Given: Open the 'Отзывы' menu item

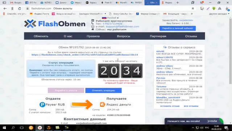Looking at the screenshot, I should point(191,36).
